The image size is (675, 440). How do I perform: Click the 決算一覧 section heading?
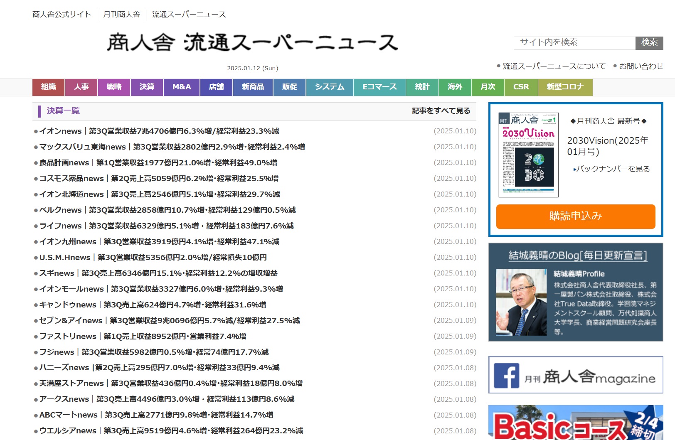(x=63, y=111)
